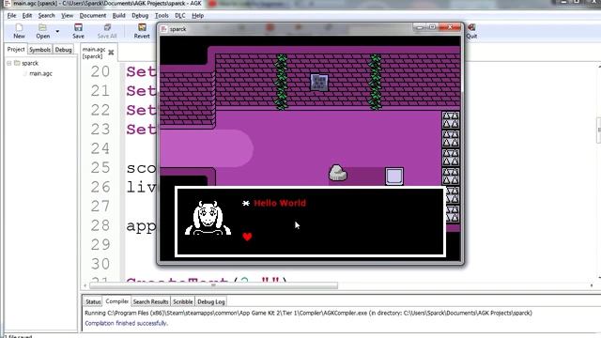This screenshot has height=338, width=601.
Task: Save the current file with Save icon
Action: pos(78,31)
